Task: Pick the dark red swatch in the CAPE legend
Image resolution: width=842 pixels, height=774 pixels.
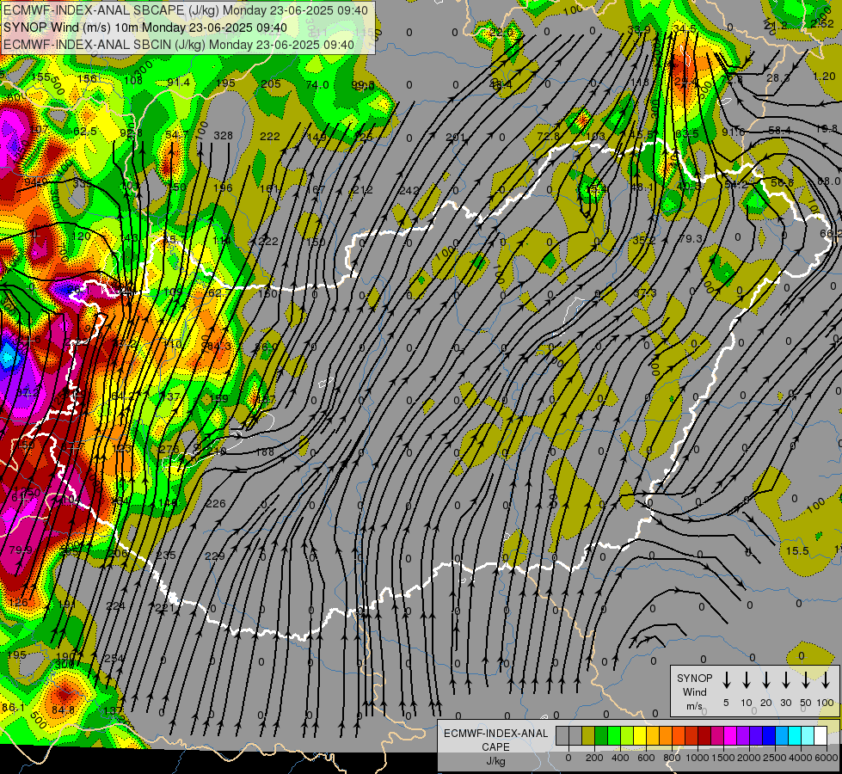Action: click(x=704, y=736)
